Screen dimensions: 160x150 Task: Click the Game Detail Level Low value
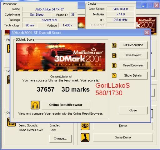pos(53,130)
